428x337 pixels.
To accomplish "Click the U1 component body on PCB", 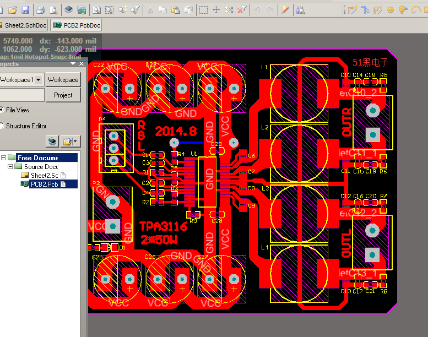I will pos(207,182).
